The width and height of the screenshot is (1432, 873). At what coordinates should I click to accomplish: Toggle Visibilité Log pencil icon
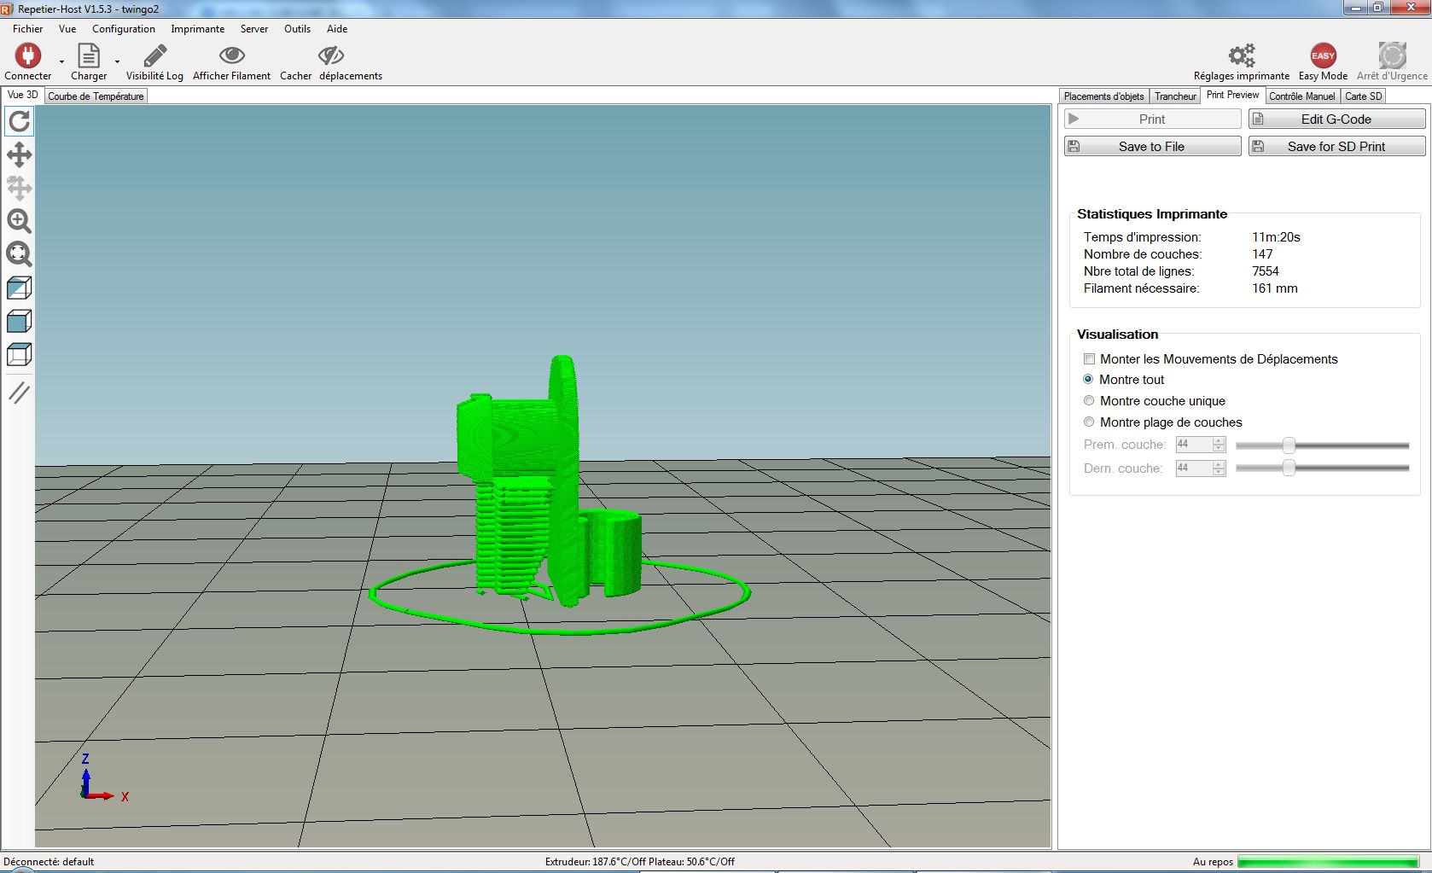click(x=154, y=55)
